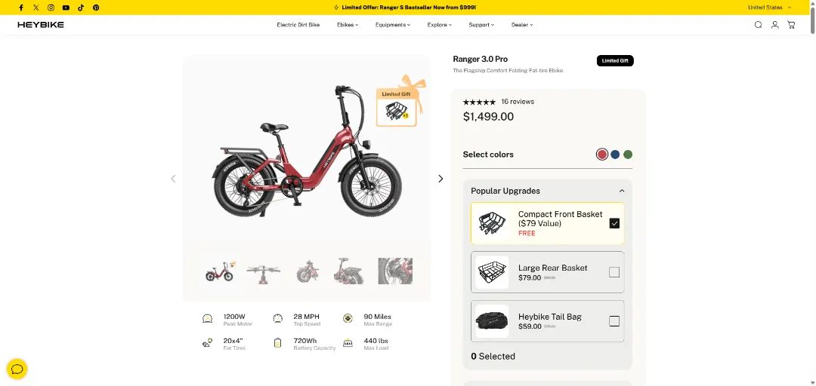Image resolution: width=816 pixels, height=386 pixels.
Task: Show next product image arrow
Action: click(440, 179)
